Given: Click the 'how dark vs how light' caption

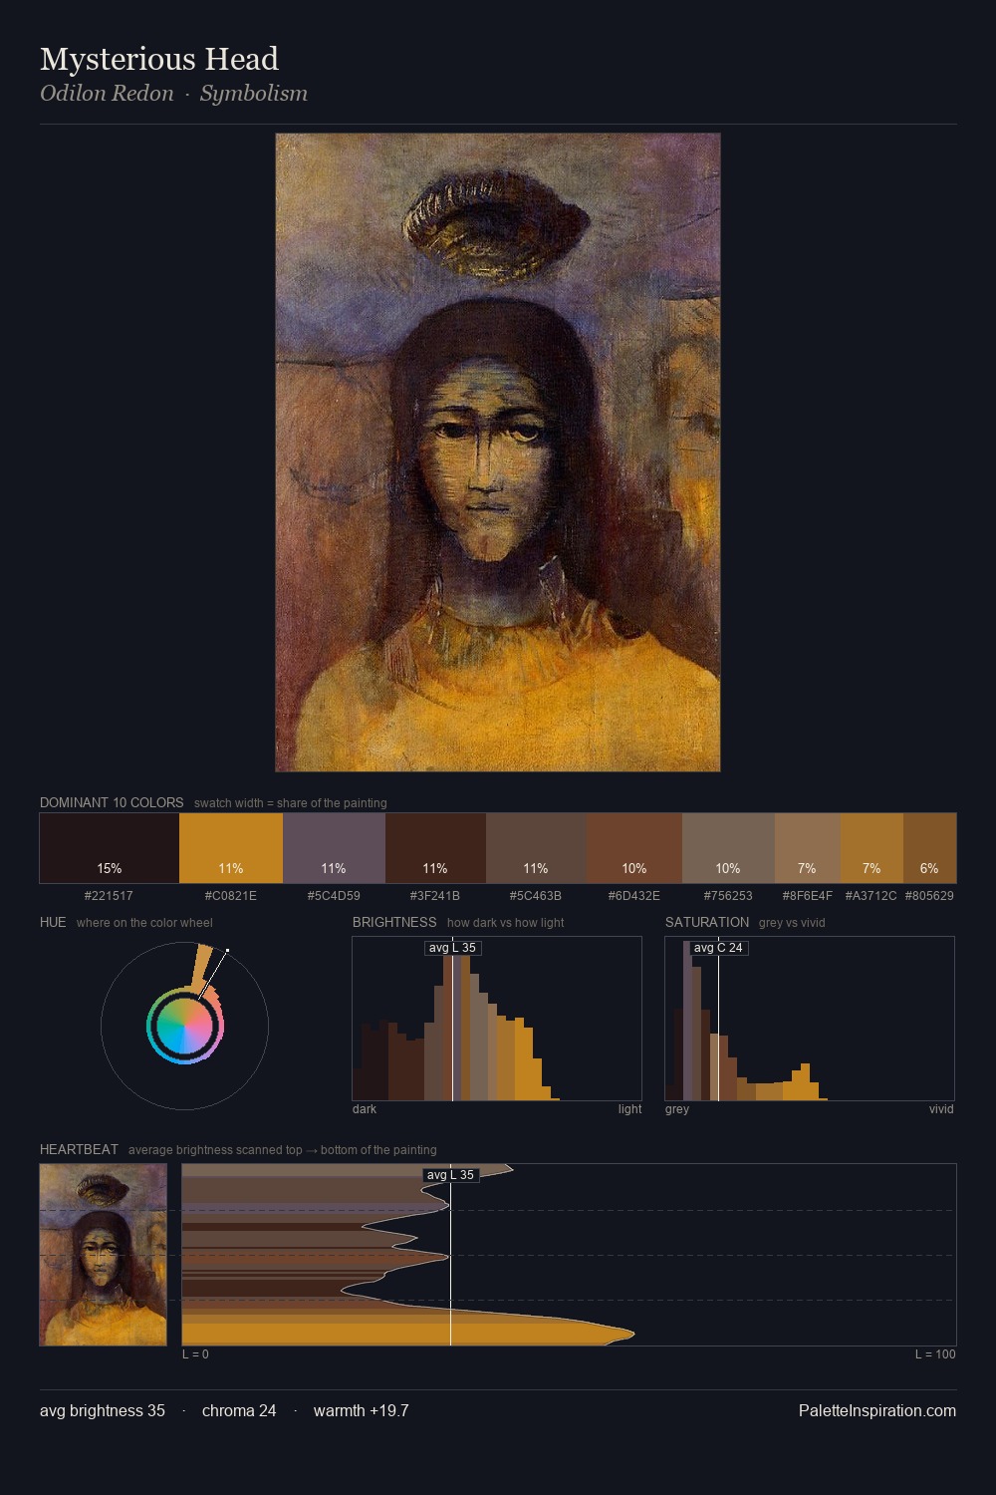Looking at the screenshot, I should 505,923.
